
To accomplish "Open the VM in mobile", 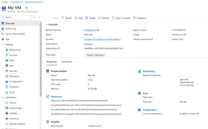I will point(121,18).
